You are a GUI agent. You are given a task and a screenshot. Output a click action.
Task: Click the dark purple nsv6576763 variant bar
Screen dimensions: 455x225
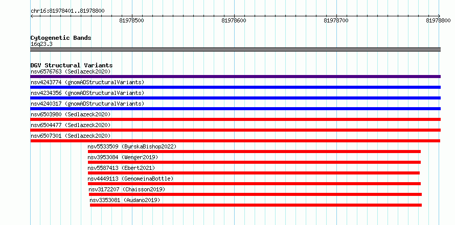click(x=235, y=77)
